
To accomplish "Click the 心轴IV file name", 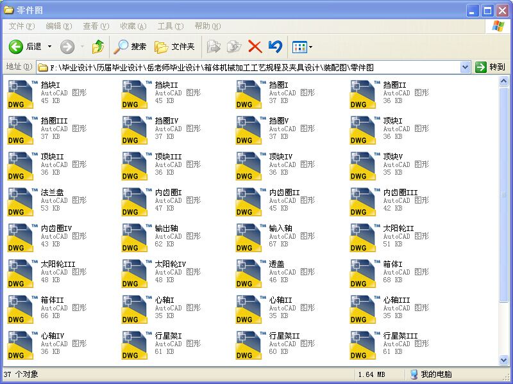I will [53, 336].
